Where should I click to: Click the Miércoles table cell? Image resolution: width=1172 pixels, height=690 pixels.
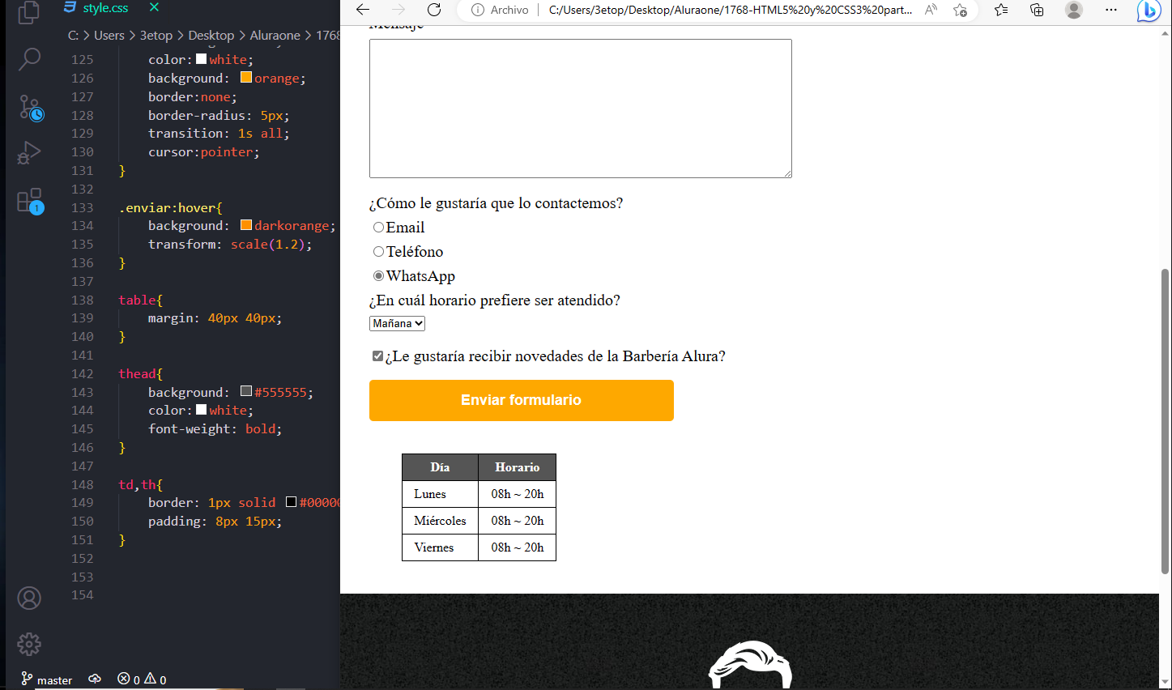[440, 521]
